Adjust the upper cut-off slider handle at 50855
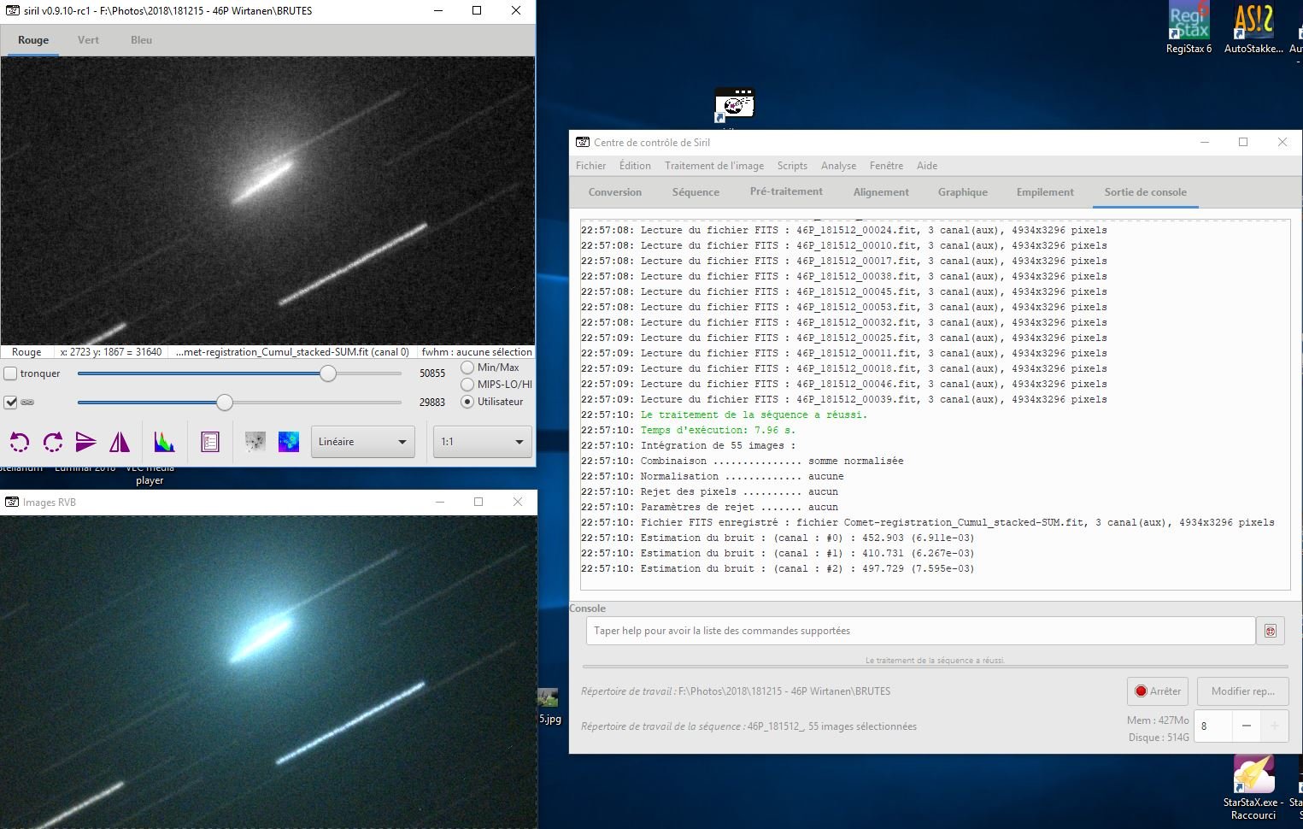Viewport: 1303px width, 829px height. pyautogui.click(x=328, y=373)
